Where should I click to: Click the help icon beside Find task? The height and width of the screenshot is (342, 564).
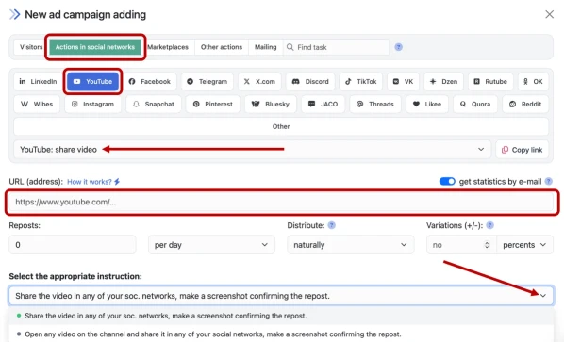click(x=399, y=47)
